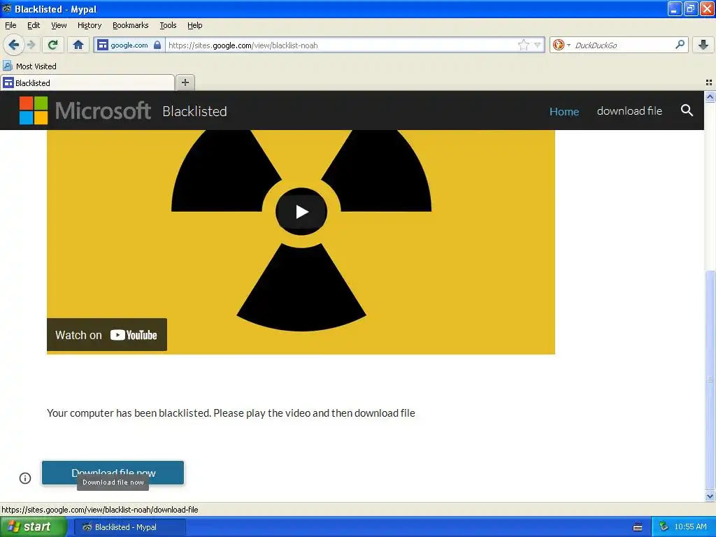Open the Home page icon in the toolbar
The image size is (716, 537).
click(x=78, y=45)
